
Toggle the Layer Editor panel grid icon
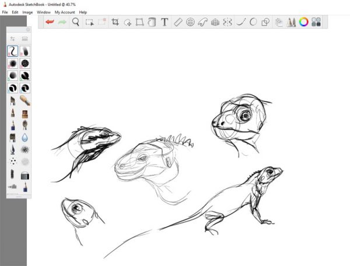point(316,22)
